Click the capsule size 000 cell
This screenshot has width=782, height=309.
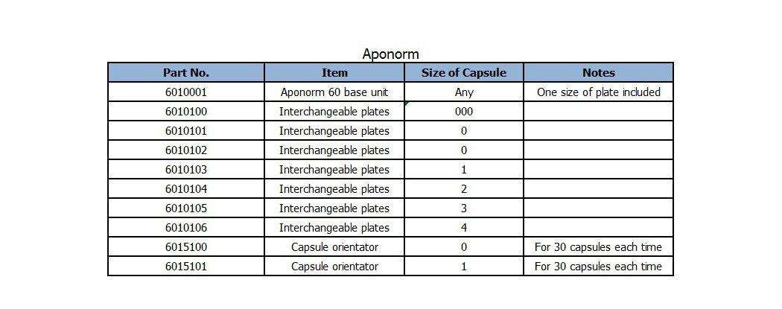[463, 112]
